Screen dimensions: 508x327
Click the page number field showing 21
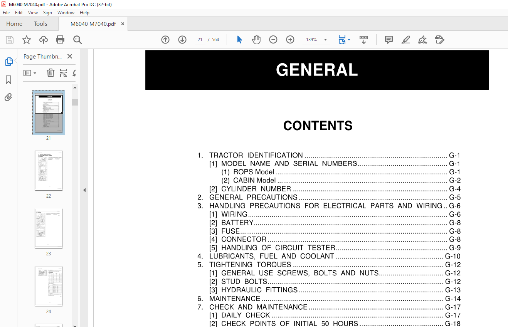click(200, 40)
